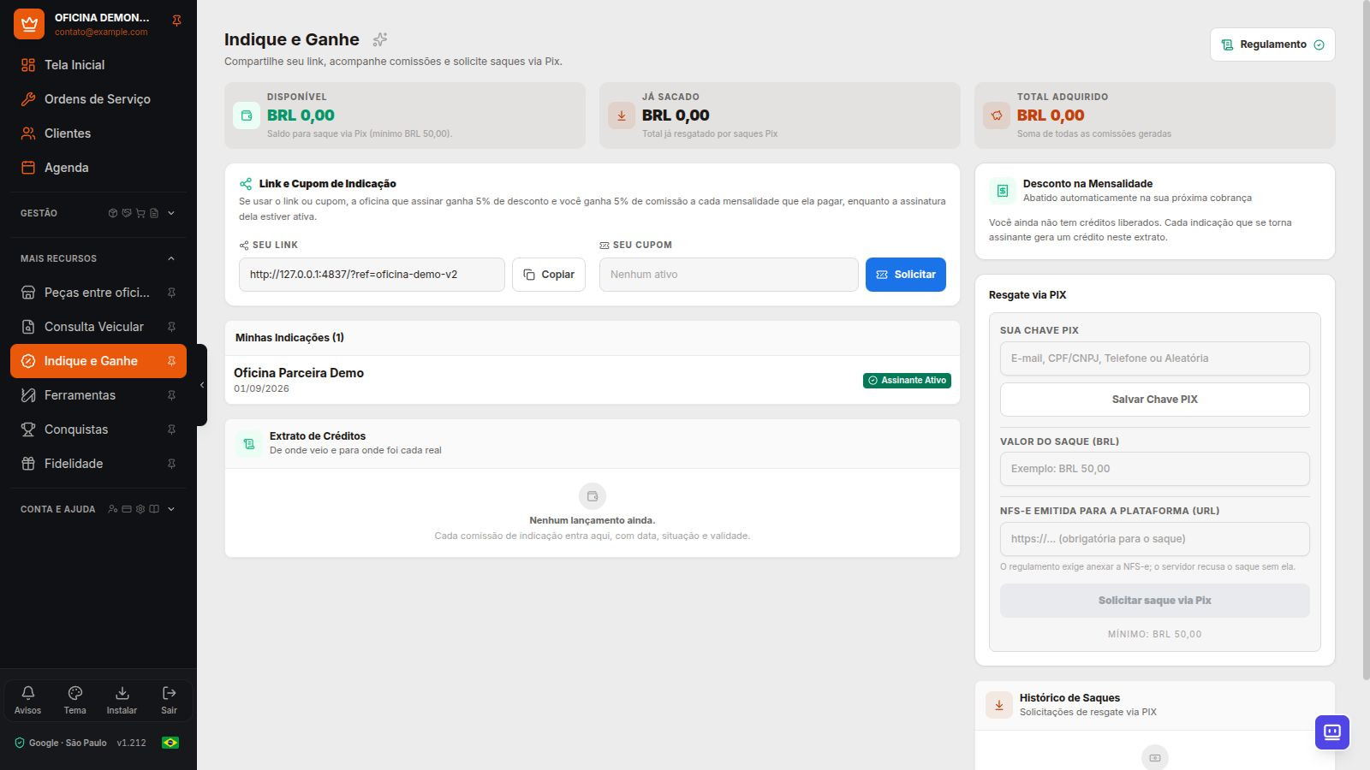This screenshot has width=1370, height=770.
Task: Unpin Indique e Ganhe item
Action: pos(171,361)
